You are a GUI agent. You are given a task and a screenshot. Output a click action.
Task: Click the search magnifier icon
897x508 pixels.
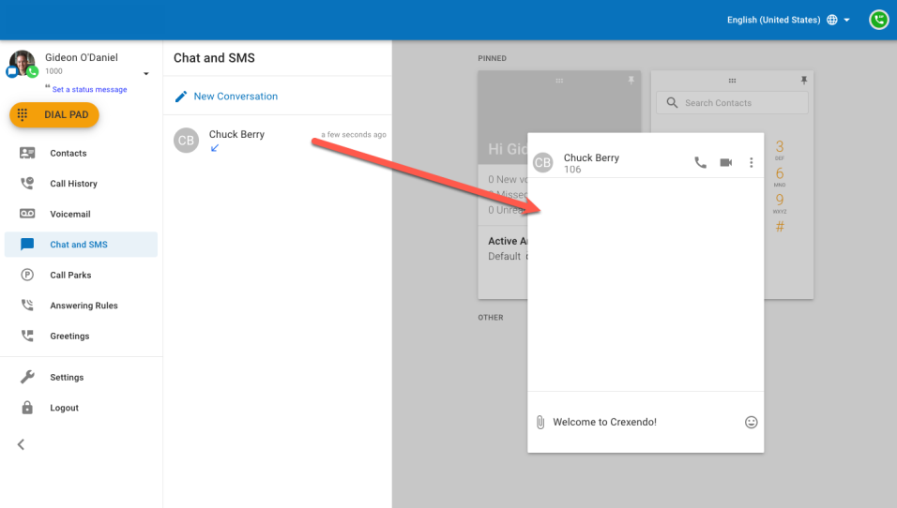tap(672, 103)
